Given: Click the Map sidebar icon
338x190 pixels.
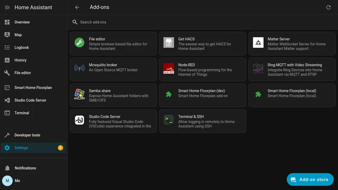Looking at the screenshot, I should click(x=7, y=35).
